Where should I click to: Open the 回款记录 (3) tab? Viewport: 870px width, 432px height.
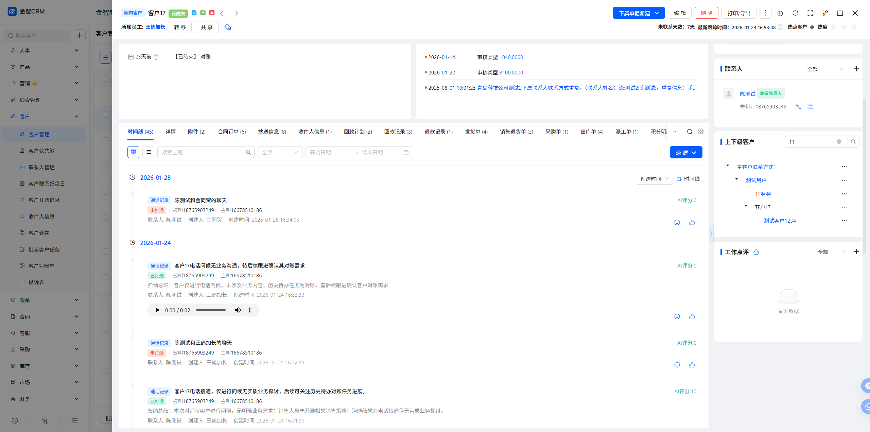[x=398, y=132]
